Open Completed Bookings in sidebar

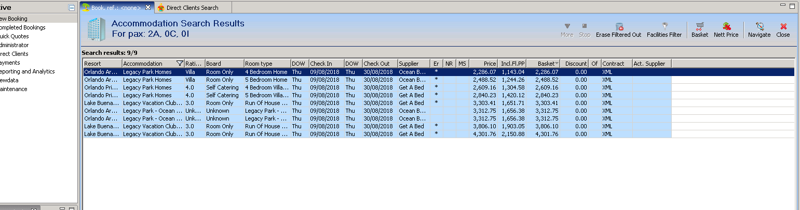point(23,27)
